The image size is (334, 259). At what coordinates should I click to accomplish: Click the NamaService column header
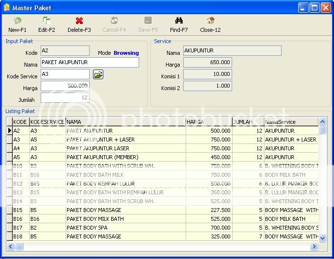[x=291, y=122]
